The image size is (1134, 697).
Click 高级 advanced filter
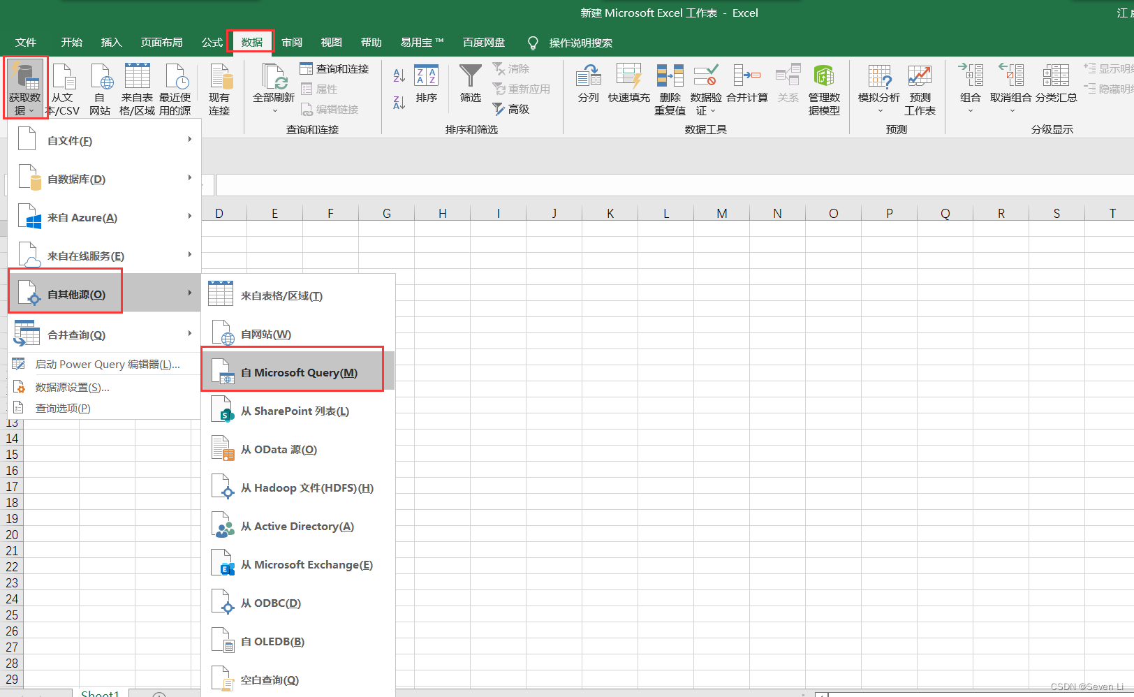point(512,109)
